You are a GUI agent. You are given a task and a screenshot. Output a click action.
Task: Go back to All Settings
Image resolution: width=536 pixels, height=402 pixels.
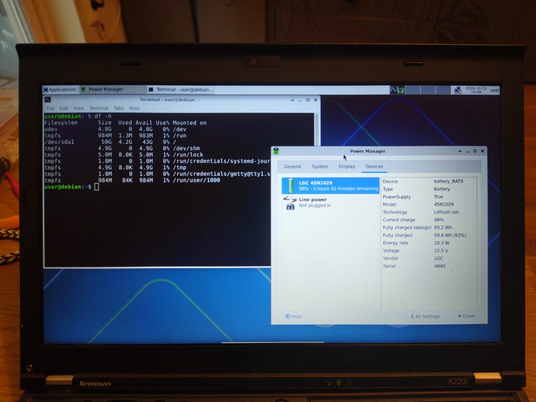425,316
